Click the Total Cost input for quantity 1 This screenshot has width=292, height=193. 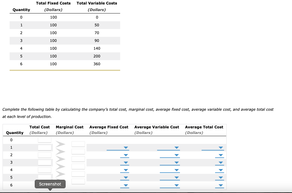pyautogui.click(x=45, y=147)
